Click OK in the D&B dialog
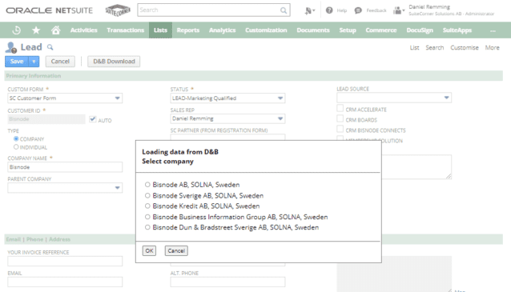The height and width of the screenshot is (292, 511). [149, 250]
